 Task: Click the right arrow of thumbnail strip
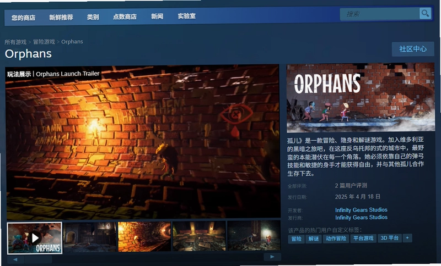point(272,257)
